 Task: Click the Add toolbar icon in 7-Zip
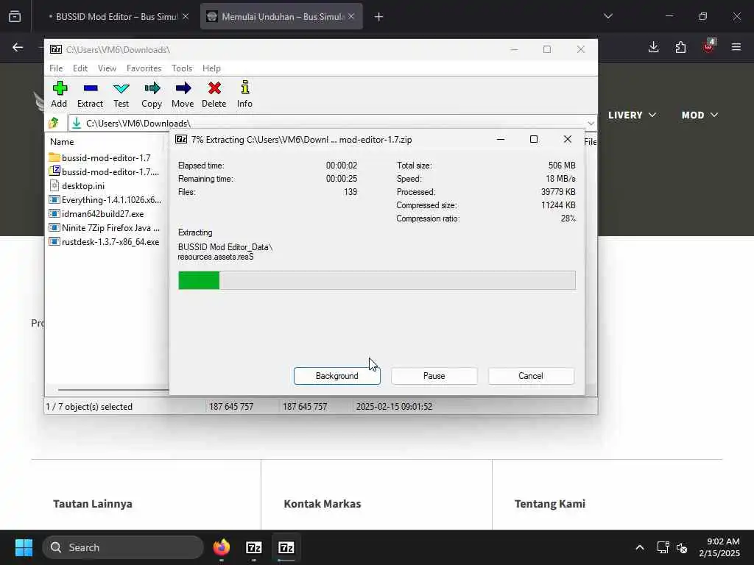(59, 94)
